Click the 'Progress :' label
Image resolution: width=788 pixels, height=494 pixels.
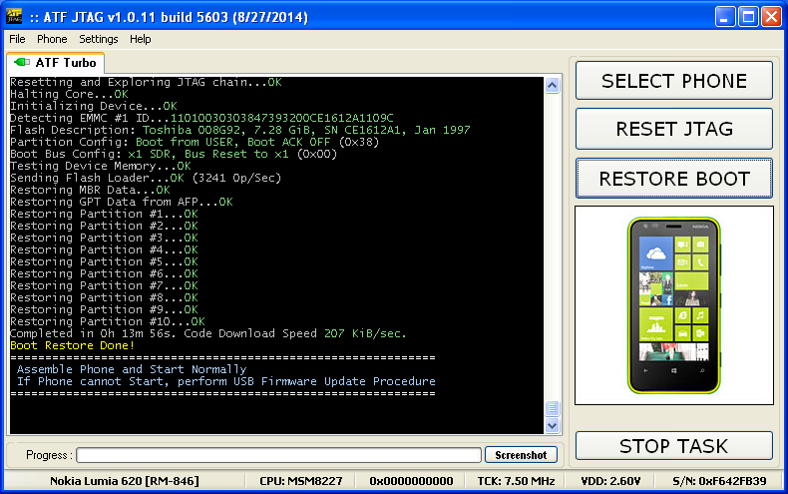(x=49, y=455)
